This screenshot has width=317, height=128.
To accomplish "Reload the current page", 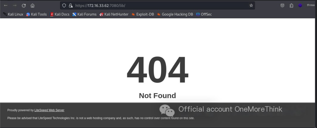I will (24, 6).
